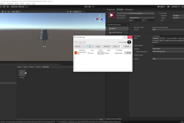Image resolution: width=184 pixels, height=123 pixels.
Task: Select the Image Sequence recorder row
Action: click(117, 32)
